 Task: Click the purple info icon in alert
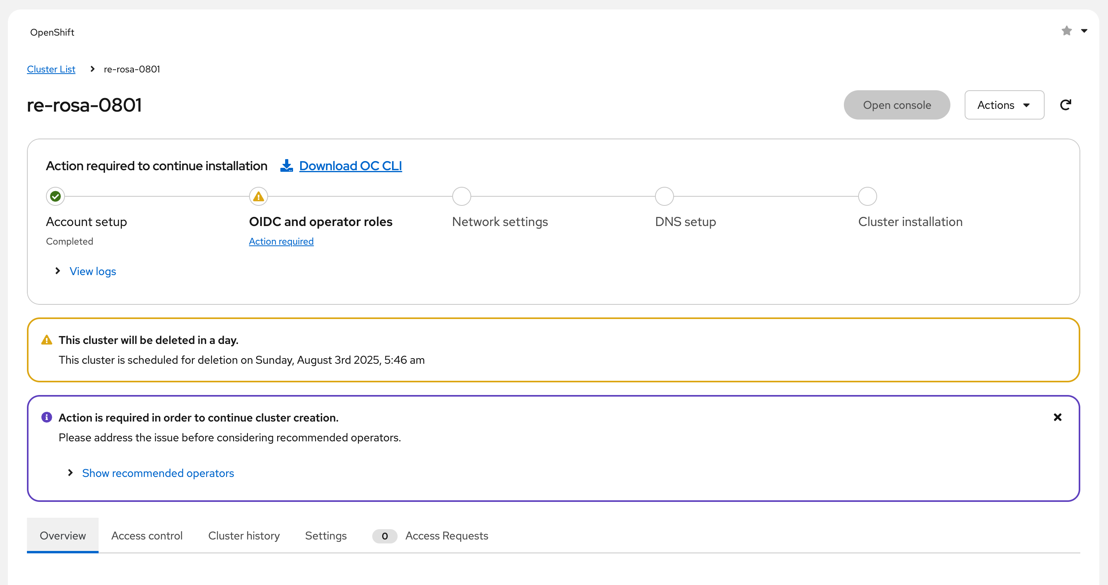click(x=46, y=417)
